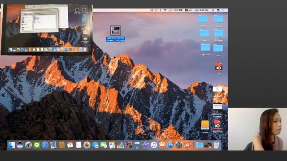Open System Preferences gear in Dock
287x161 pixels.
pyautogui.click(x=179, y=145)
